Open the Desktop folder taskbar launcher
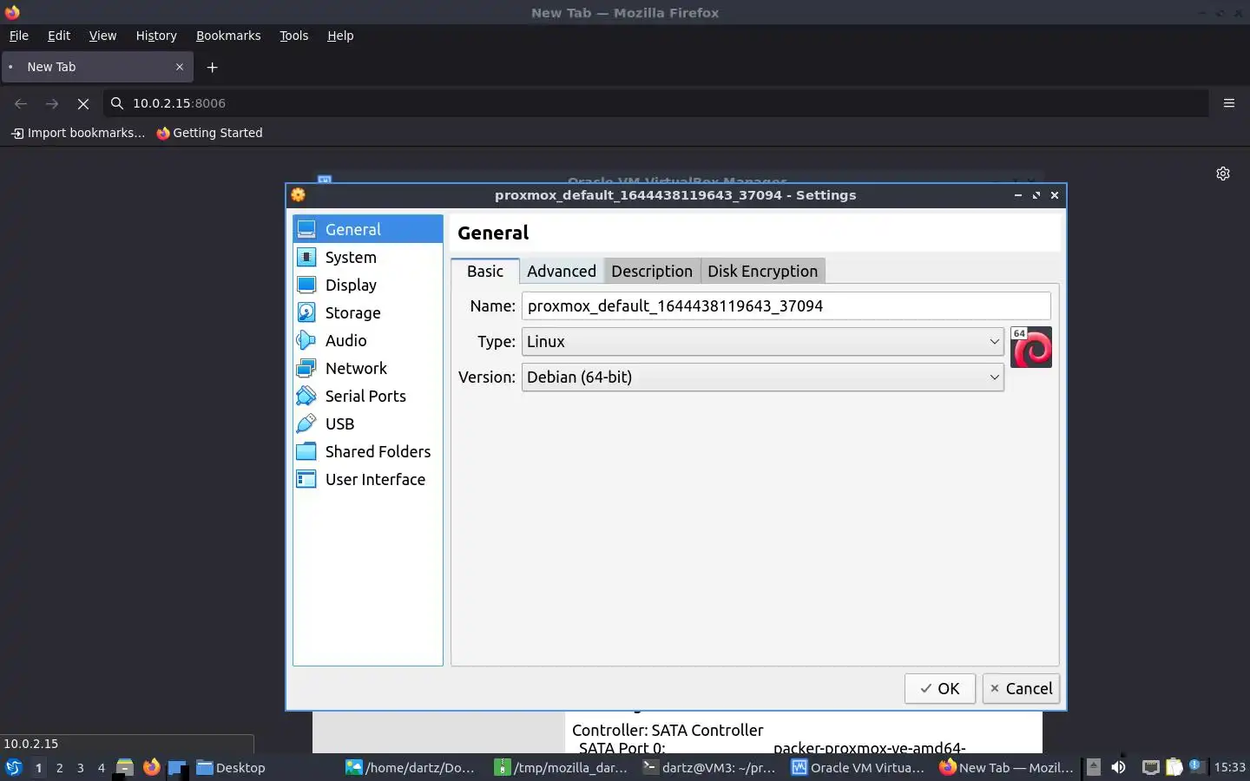The image size is (1250, 781). coord(231,767)
